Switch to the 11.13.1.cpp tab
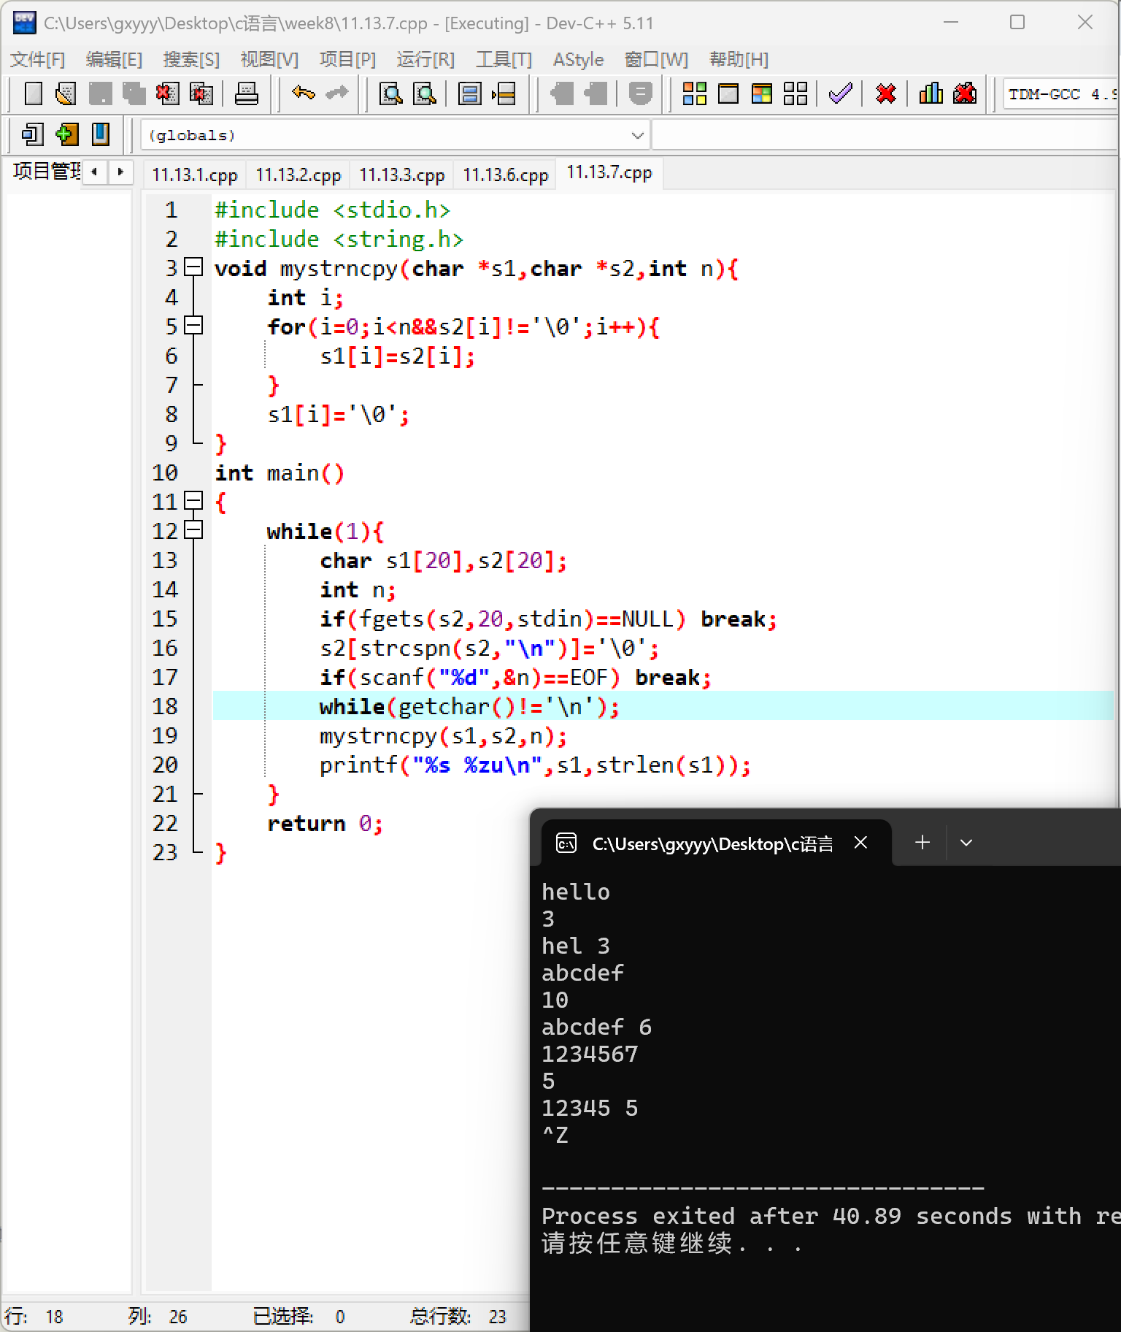 point(195,175)
